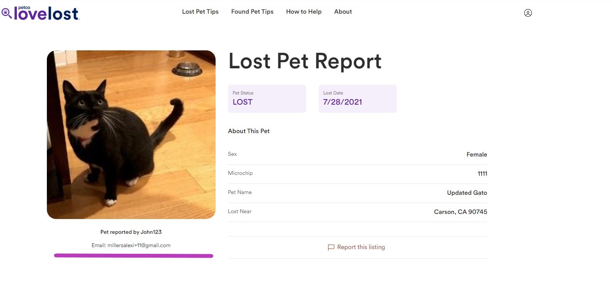Select the How to Help nav item
The image size is (612, 285).
click(x=303, y=12)
